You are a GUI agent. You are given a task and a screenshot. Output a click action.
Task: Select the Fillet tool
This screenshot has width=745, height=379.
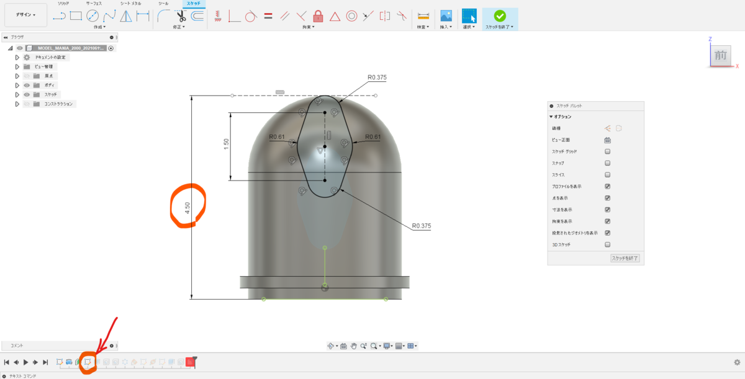[x=165, y=16]
